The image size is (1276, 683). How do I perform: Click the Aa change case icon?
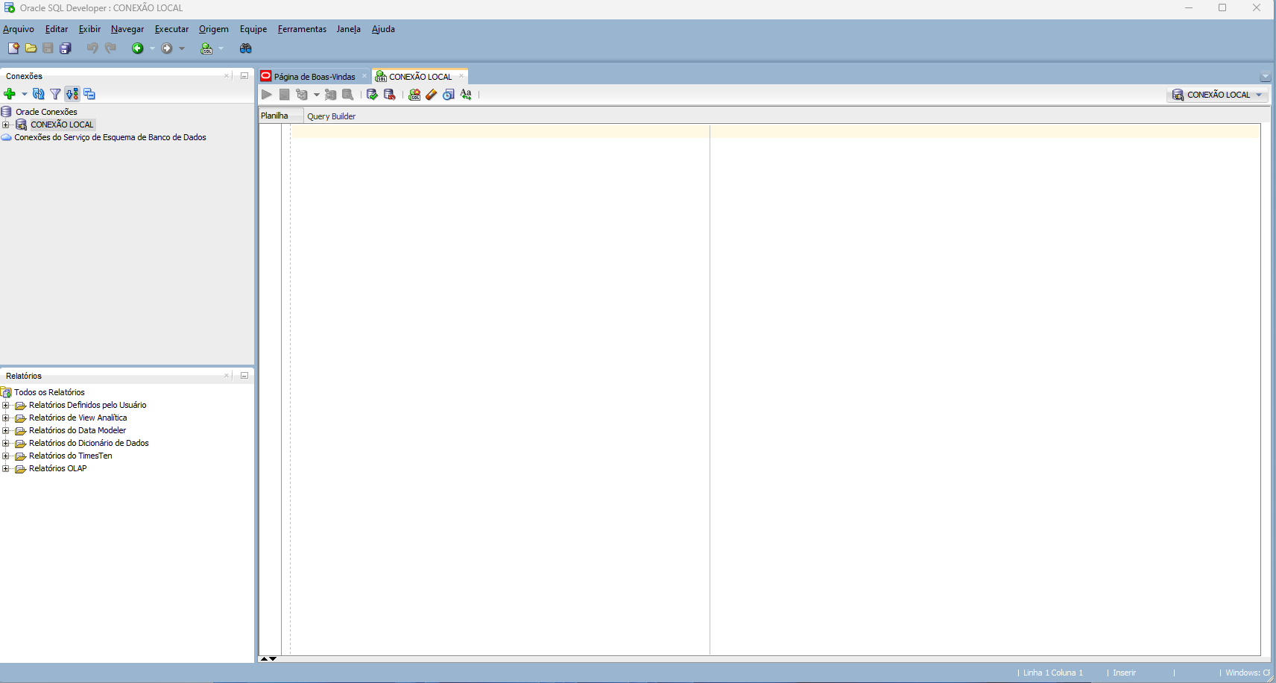click(466, 95)
